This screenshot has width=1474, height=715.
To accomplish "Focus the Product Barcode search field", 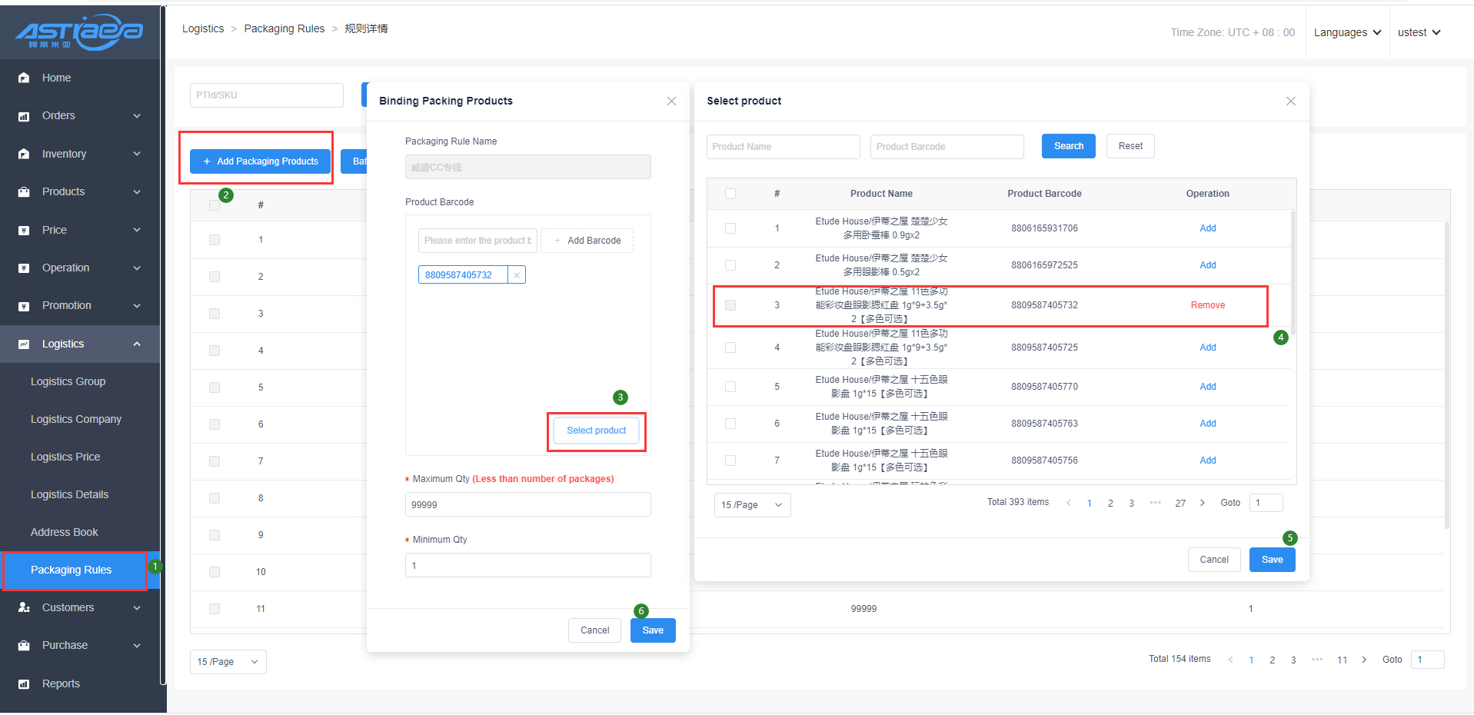I will click(947, 147).
